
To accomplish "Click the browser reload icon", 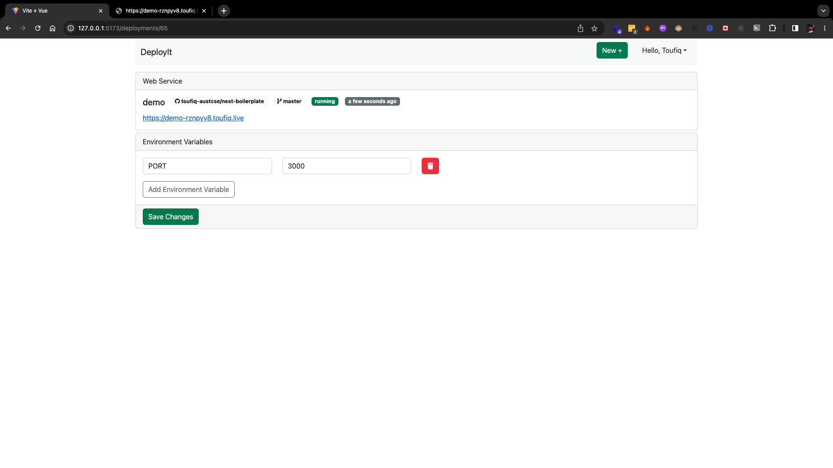I will coord(38,28).
